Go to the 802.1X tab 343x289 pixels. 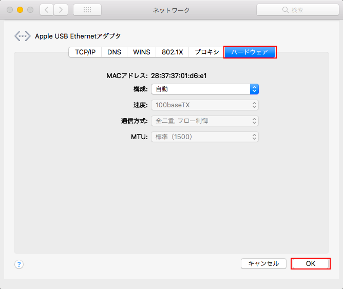pyautogui.click(x=172, y=52)
